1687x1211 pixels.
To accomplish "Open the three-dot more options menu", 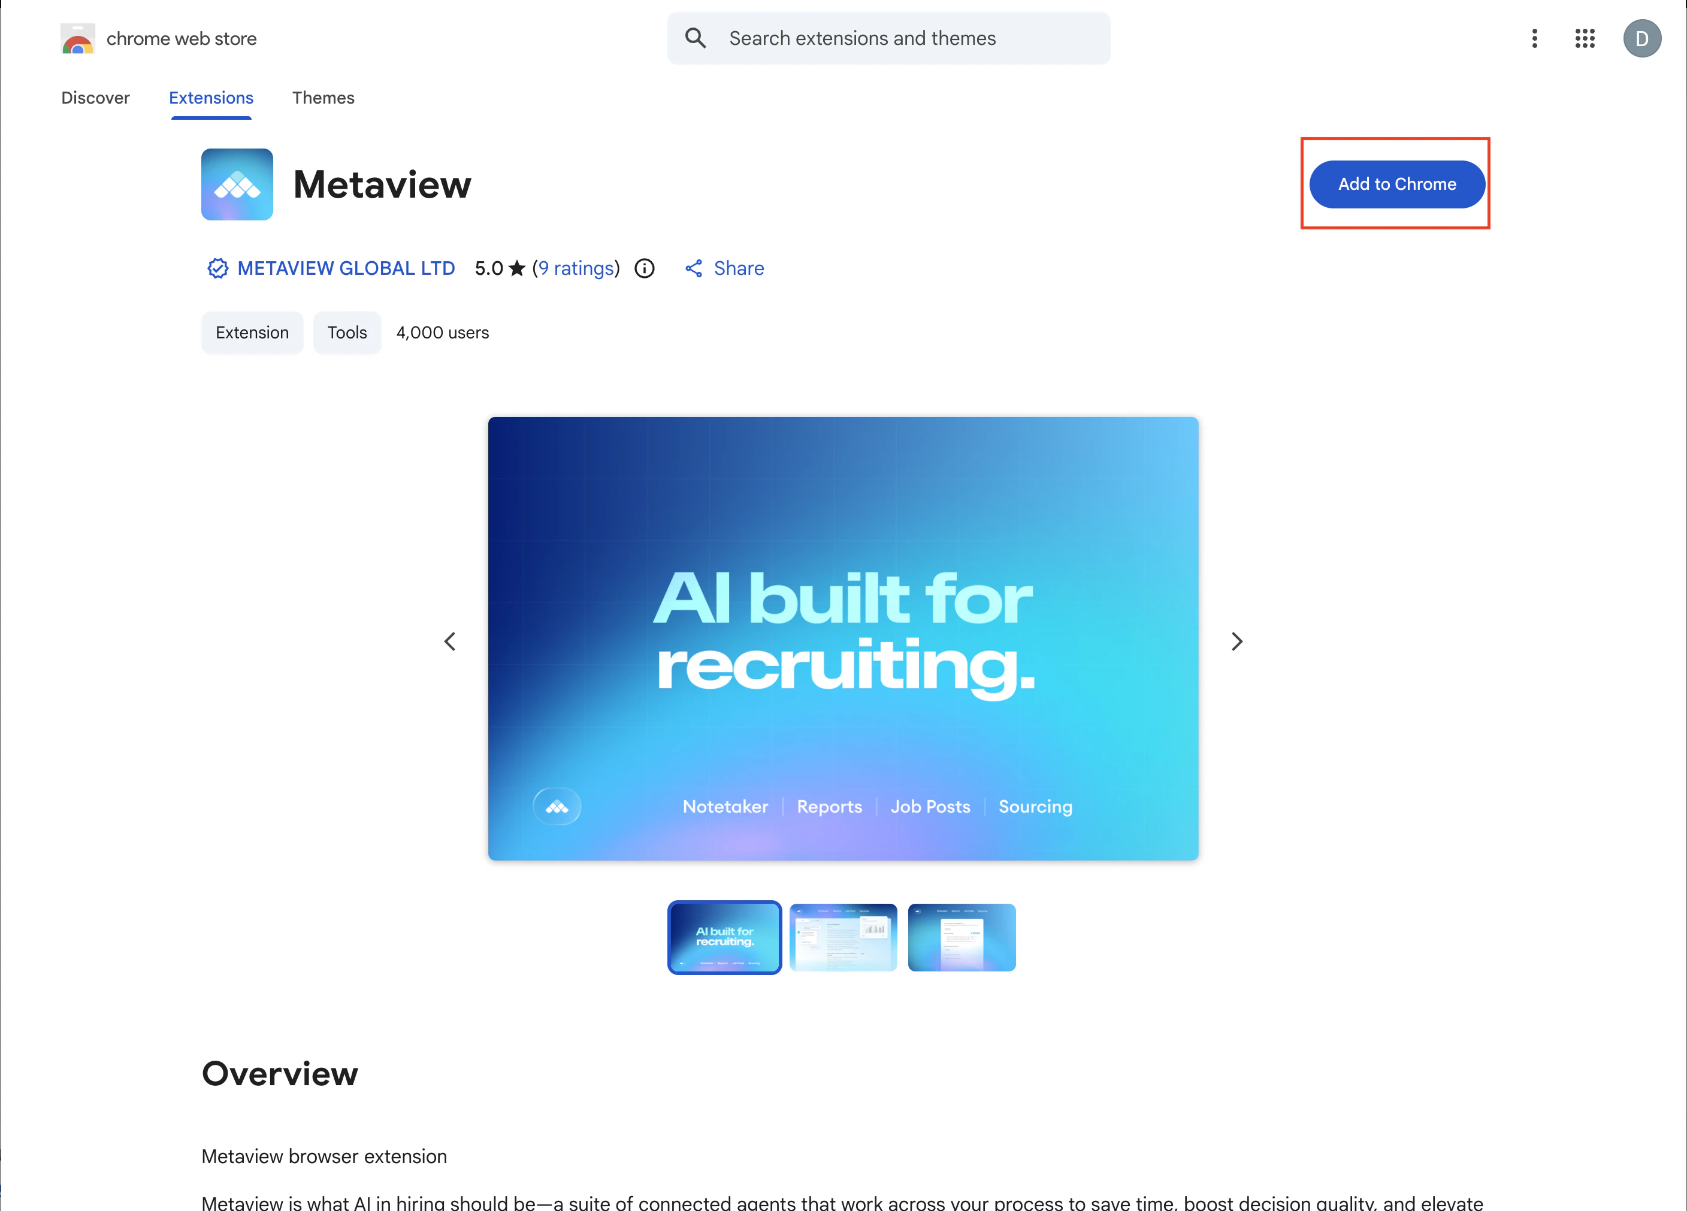I will pos(1534,39).
